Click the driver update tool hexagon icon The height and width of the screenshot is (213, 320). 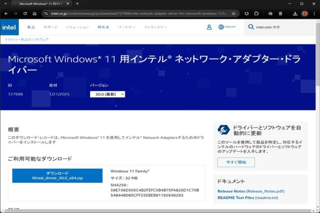[223, 130]
